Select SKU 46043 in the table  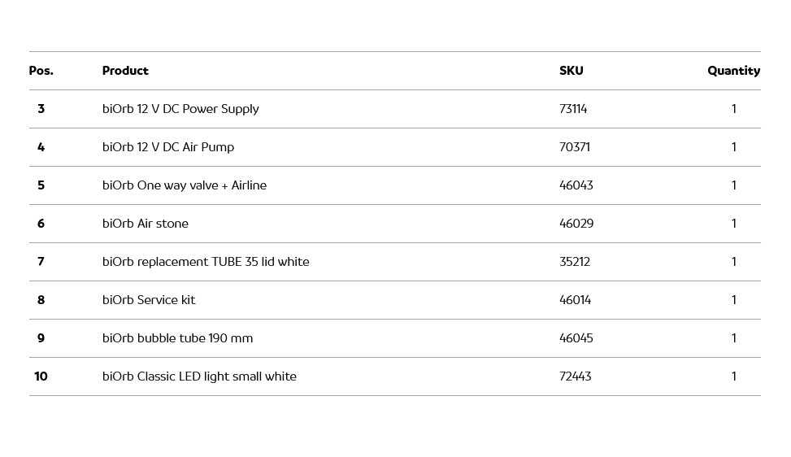(576, 185)
